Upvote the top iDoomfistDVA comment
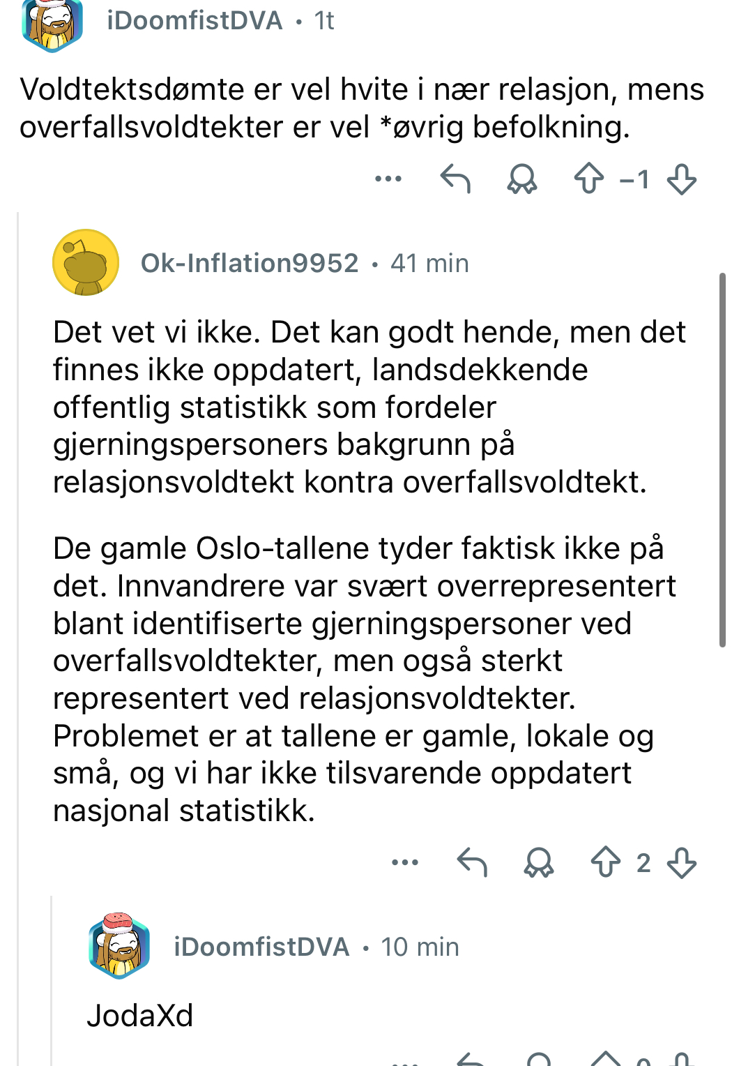This screenshot has width=732, height=1066. coord(588,179)
